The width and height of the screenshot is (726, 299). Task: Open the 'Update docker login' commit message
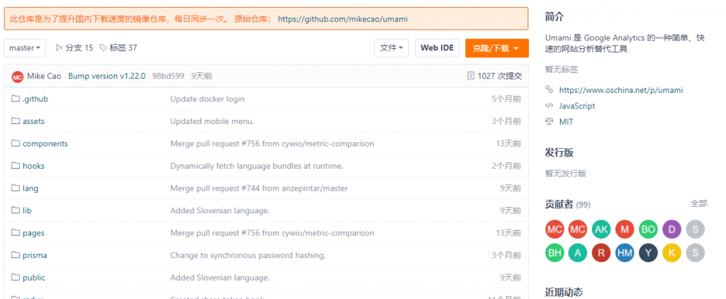pyautogui.click(x=208, y=99)
